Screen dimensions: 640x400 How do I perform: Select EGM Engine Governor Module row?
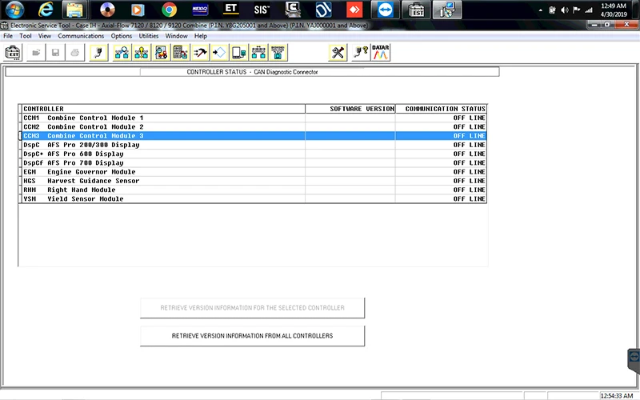[253, 172]
